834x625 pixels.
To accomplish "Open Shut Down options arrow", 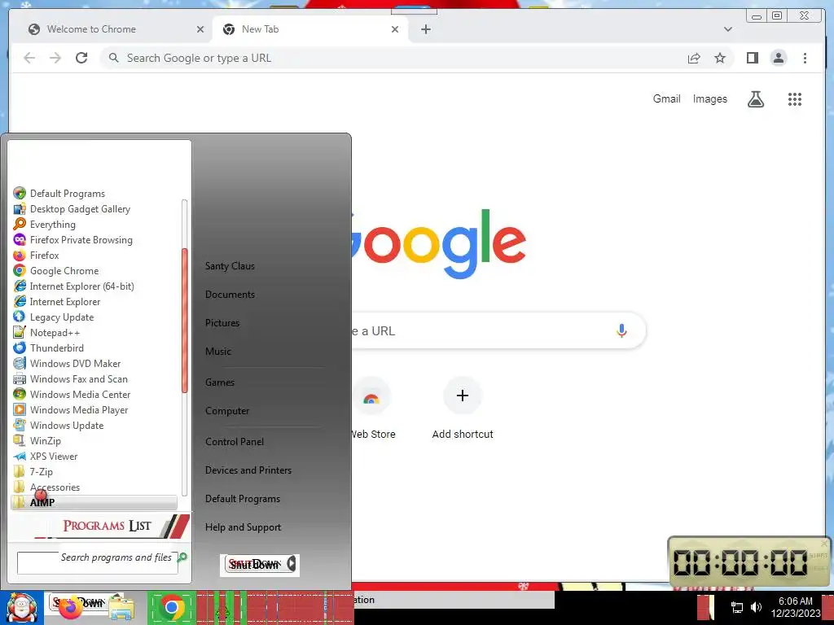I will pyautogui.click(x=292, y=564).
